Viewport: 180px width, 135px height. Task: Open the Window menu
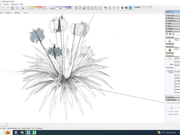6,4
